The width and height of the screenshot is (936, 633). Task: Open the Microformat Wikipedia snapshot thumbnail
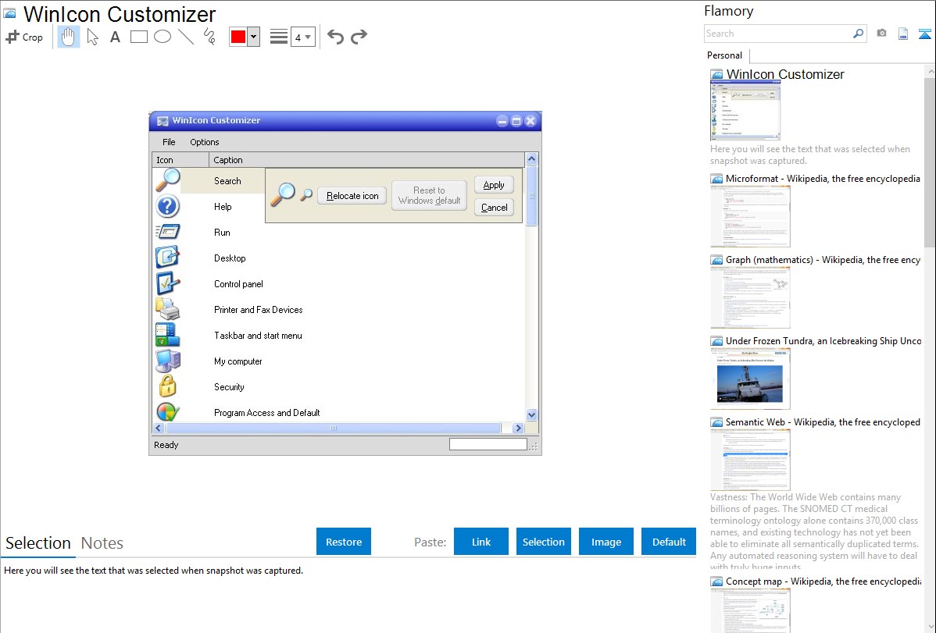pyautogui.click(x=750, y=216)
